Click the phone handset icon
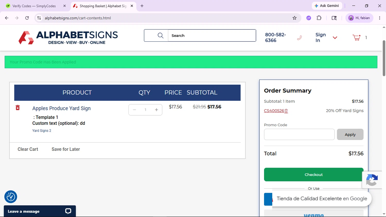This screenshot has height=217, width=386. point(299,38)
